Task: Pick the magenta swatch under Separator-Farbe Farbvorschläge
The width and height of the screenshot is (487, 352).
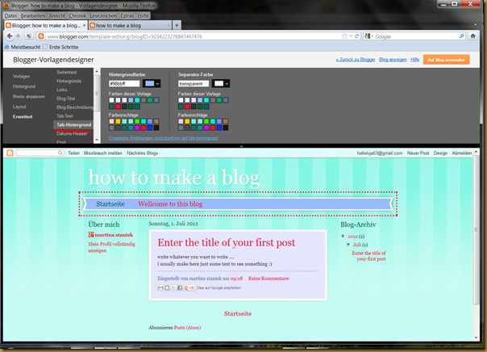Action: click(x=206, y=128)
